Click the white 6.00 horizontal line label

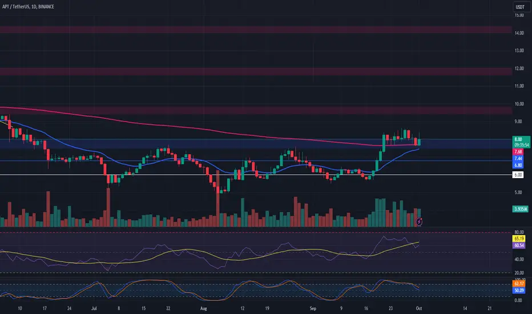click(518, 175)
